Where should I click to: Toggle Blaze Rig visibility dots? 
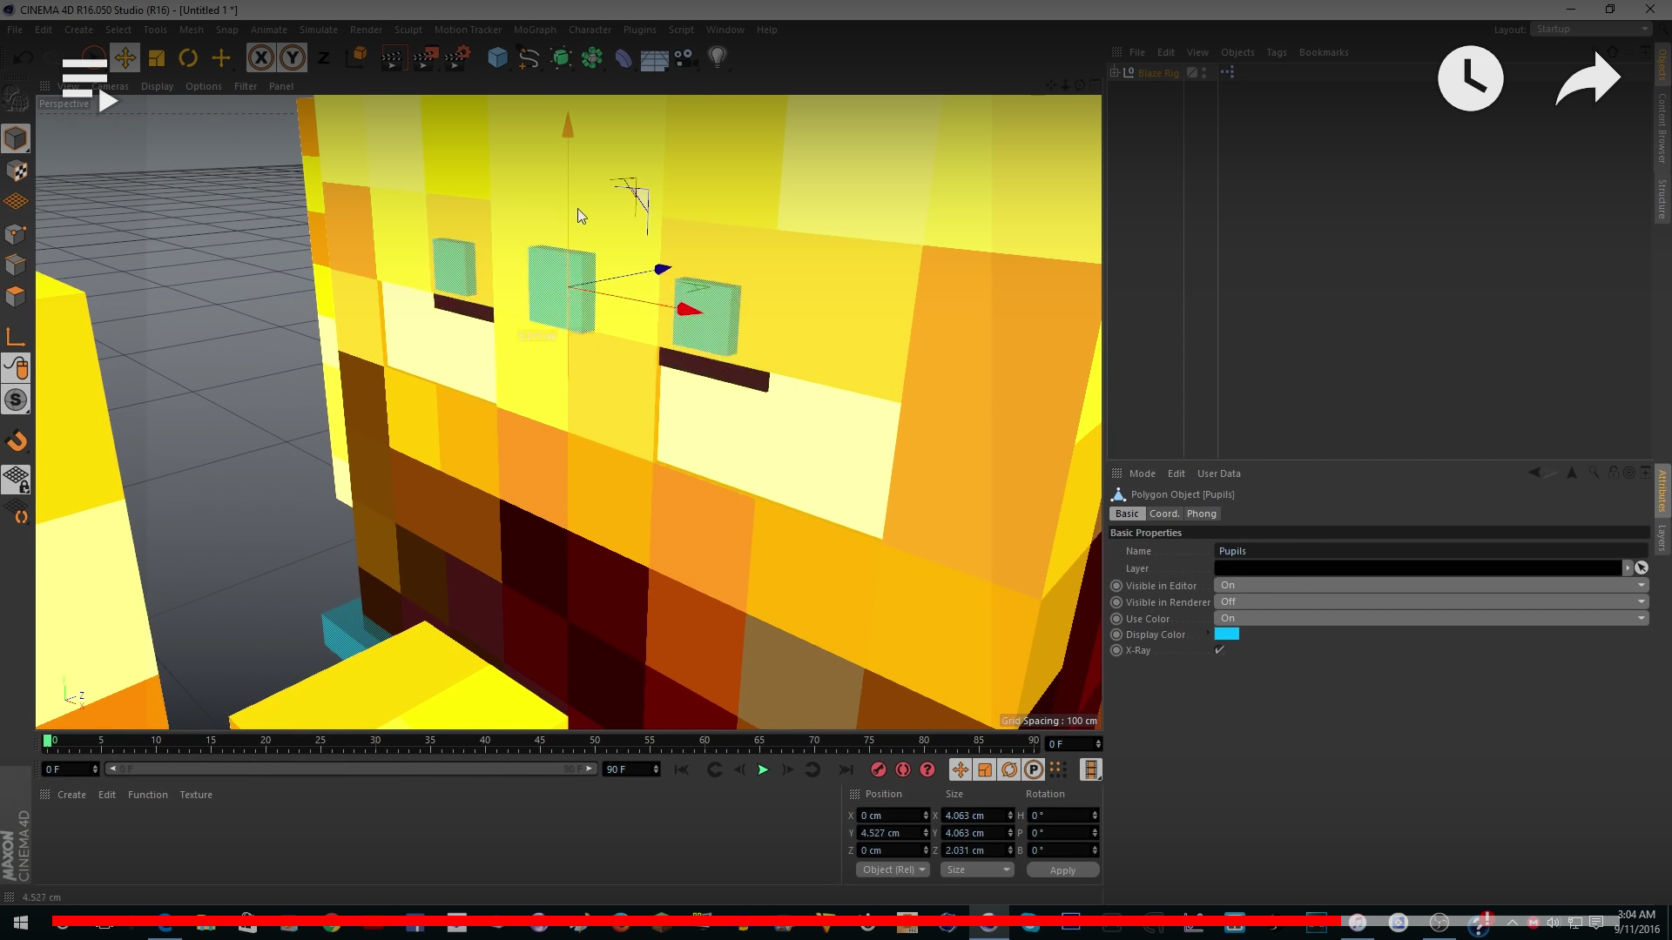point(1203,73)
